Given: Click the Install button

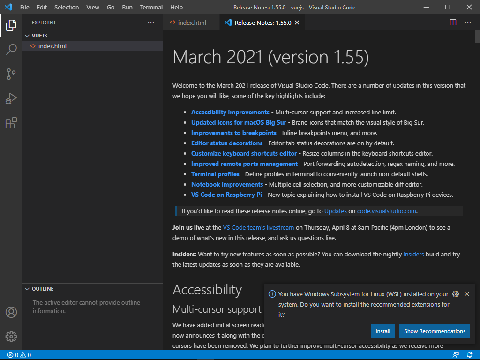Looking at the screenshot, I should coord(382,331).
